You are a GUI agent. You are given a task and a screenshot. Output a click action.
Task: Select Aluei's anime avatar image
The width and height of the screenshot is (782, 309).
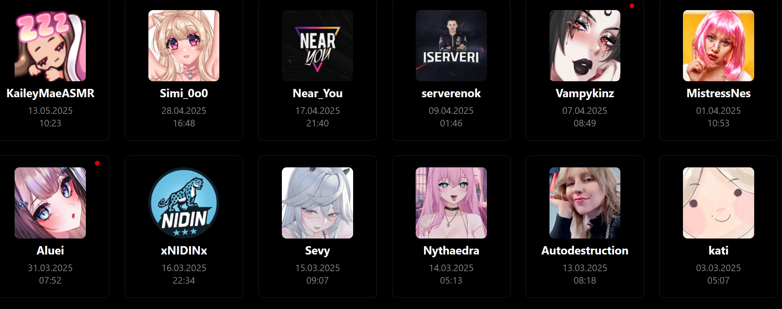click(x=50, y=203)
